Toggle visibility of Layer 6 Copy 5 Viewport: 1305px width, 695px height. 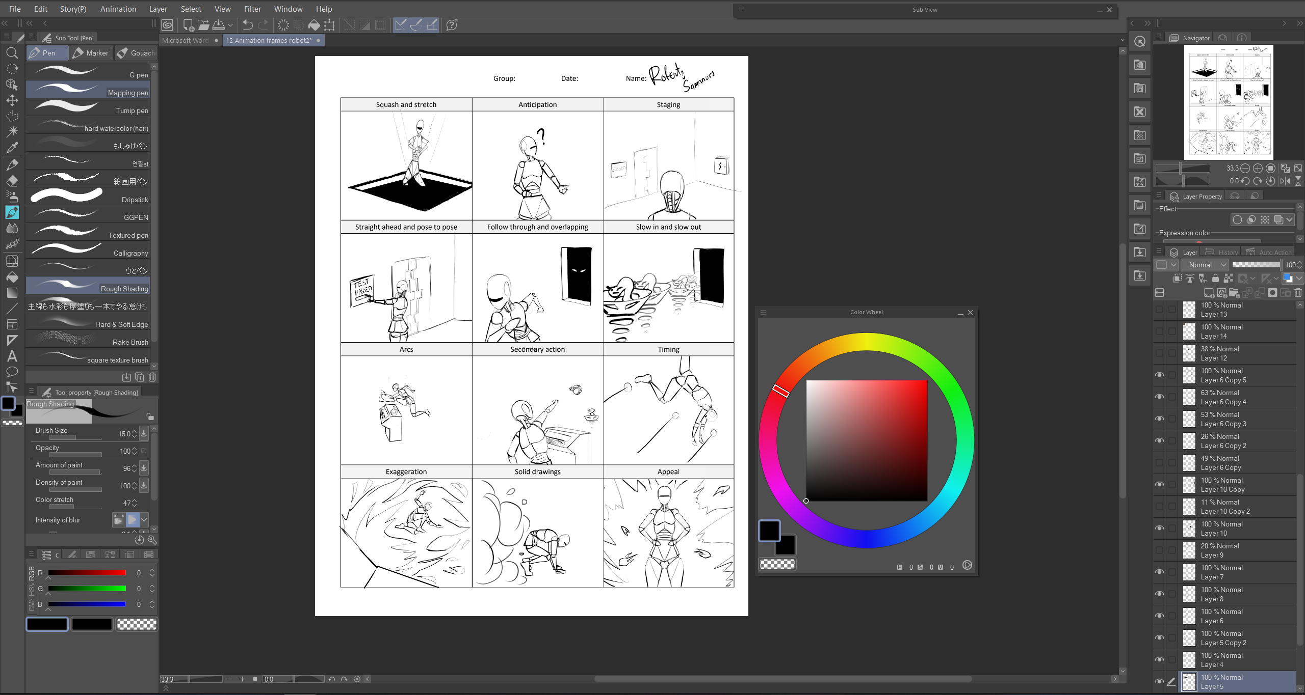pos(1159,375)
